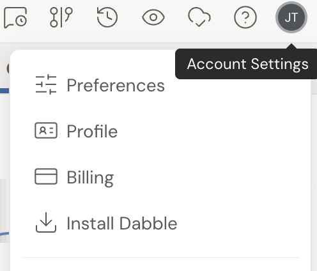Click the Profile ID card icon
The height and width of the screenshot is (271, 317).
[x=46, y=130]
